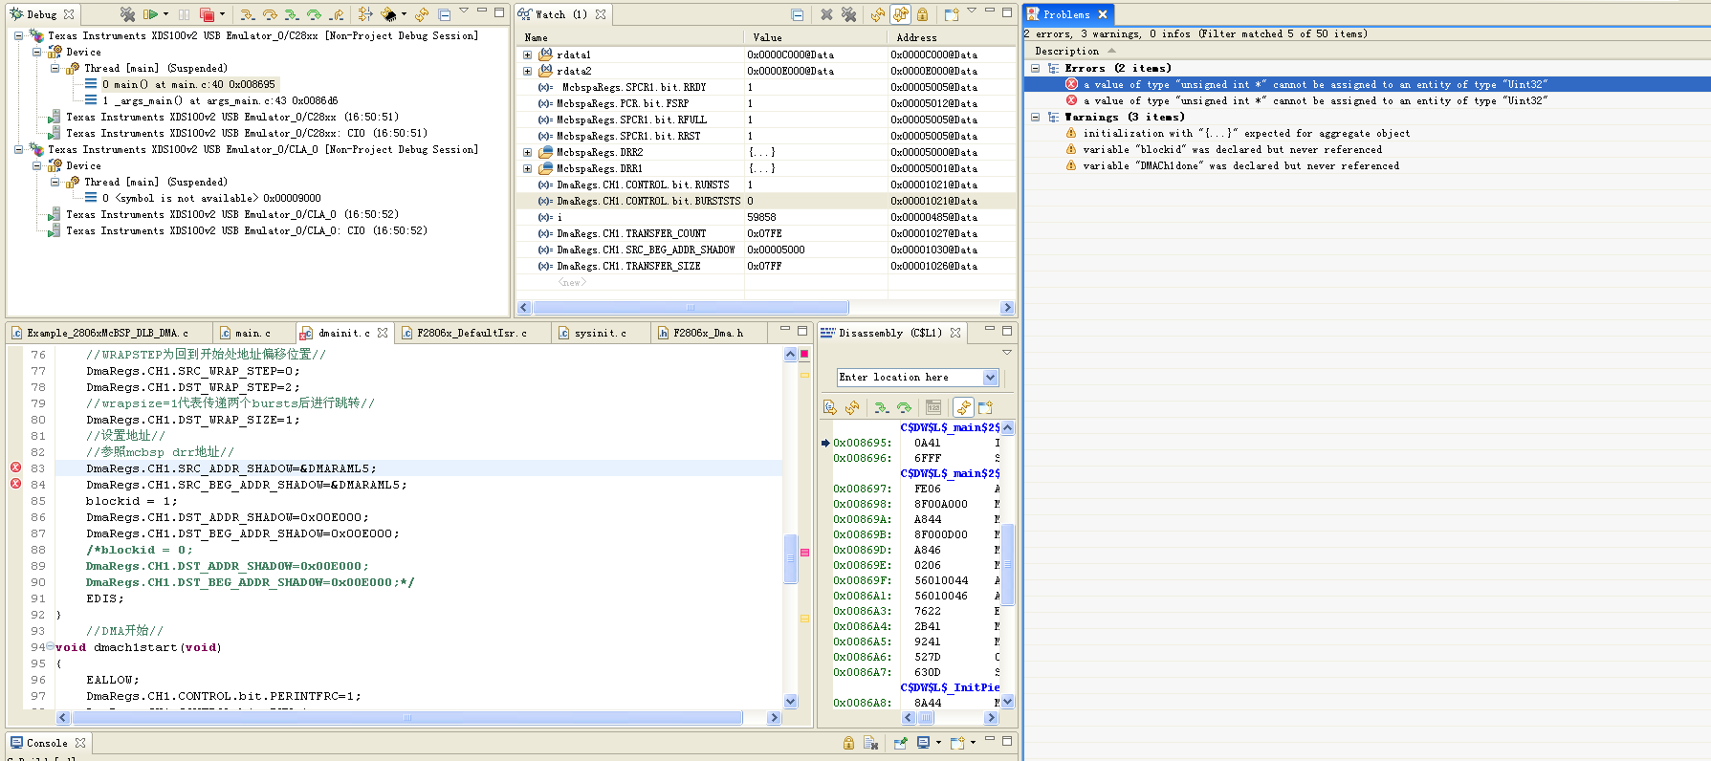Click the yellow Step Over icon

point(269,14)
